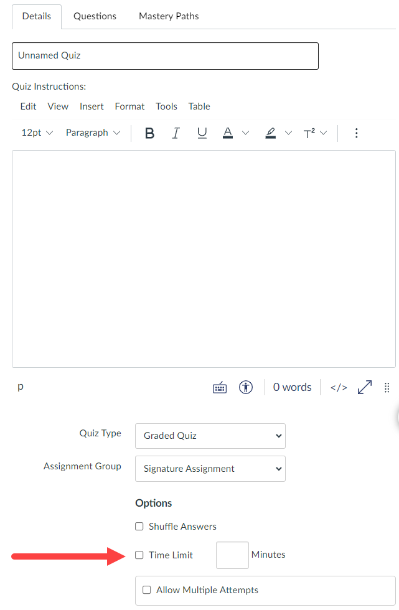
Task: Click the 0 words counter
Action: [292, 387]
